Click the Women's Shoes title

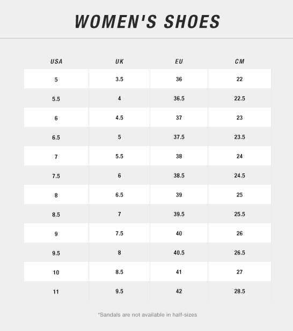pyautogui.click(x=148, y=21)
